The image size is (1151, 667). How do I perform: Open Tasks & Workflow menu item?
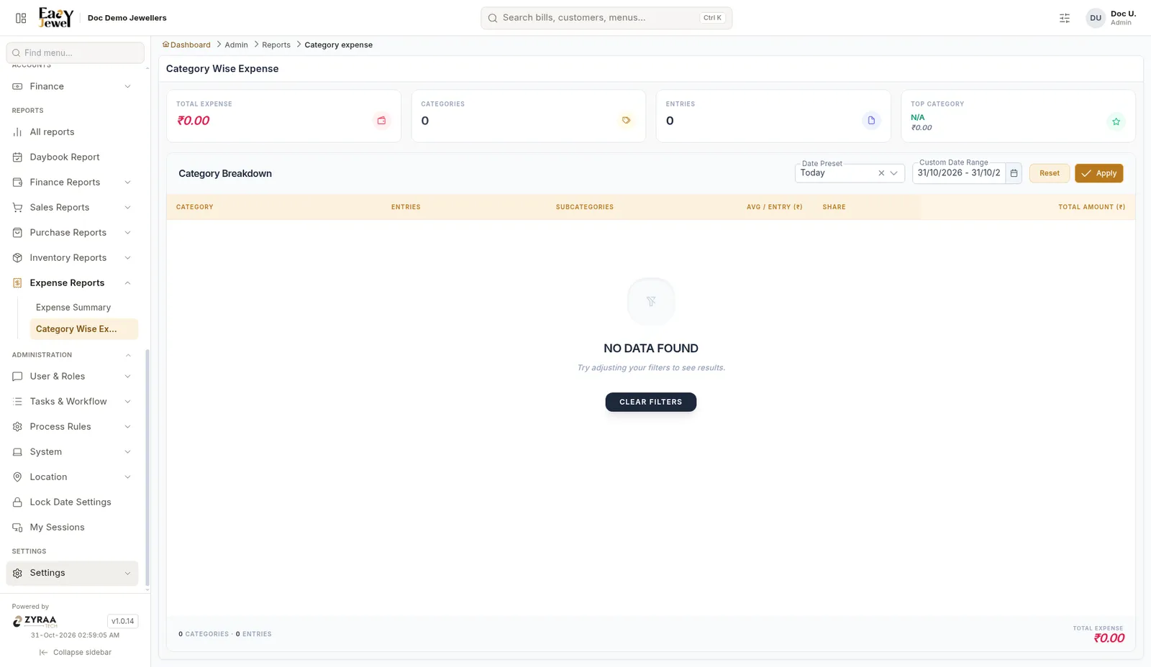pyautogui.click(x=72, y=402)
